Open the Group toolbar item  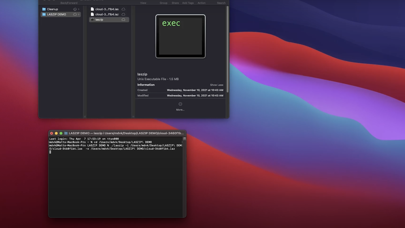pos(164,3)
